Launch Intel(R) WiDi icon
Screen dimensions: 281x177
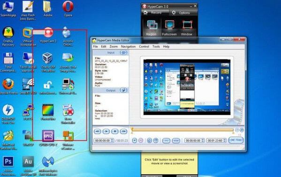pyautogui.click(x=28, y=87)
